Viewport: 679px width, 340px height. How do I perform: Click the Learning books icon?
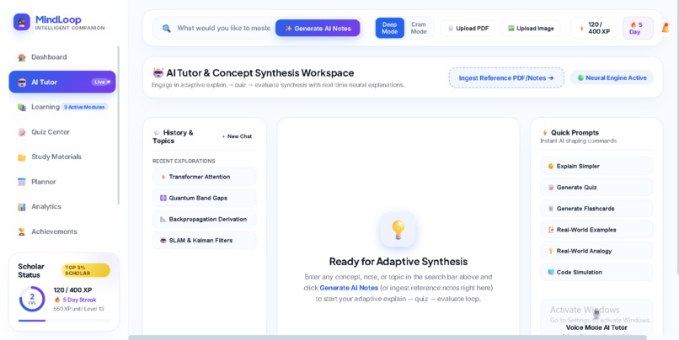pos(22,107)
